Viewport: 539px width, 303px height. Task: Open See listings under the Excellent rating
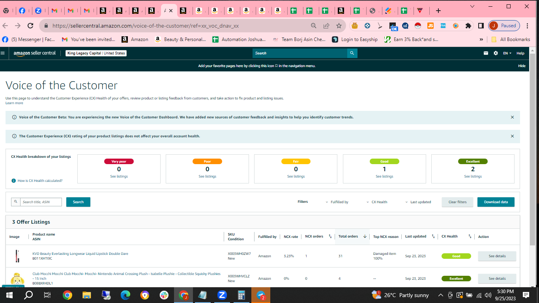coord(473,176)
